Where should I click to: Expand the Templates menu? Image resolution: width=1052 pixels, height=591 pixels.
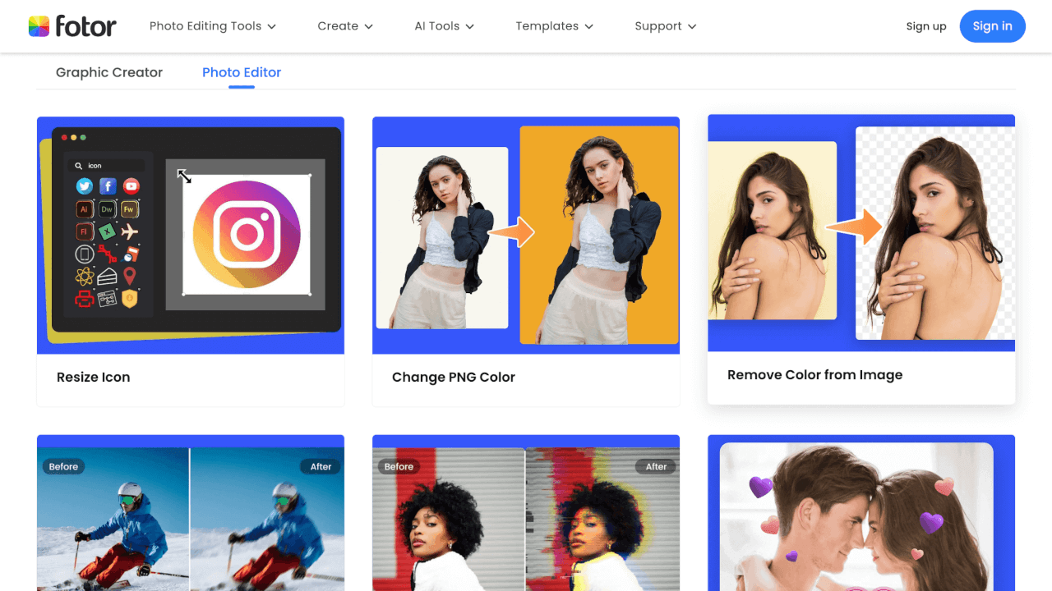point(555,26)
